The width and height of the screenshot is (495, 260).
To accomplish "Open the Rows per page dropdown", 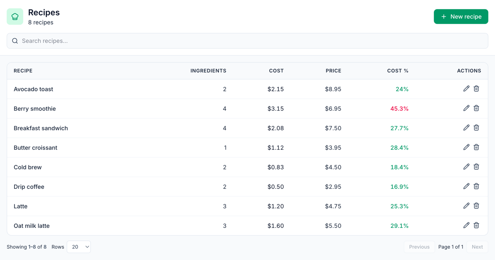I will pyautogui.click(x=79, y=247).
